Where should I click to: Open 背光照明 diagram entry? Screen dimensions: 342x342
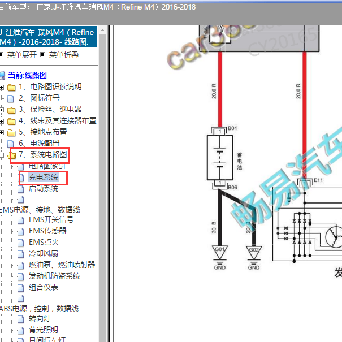44,330
